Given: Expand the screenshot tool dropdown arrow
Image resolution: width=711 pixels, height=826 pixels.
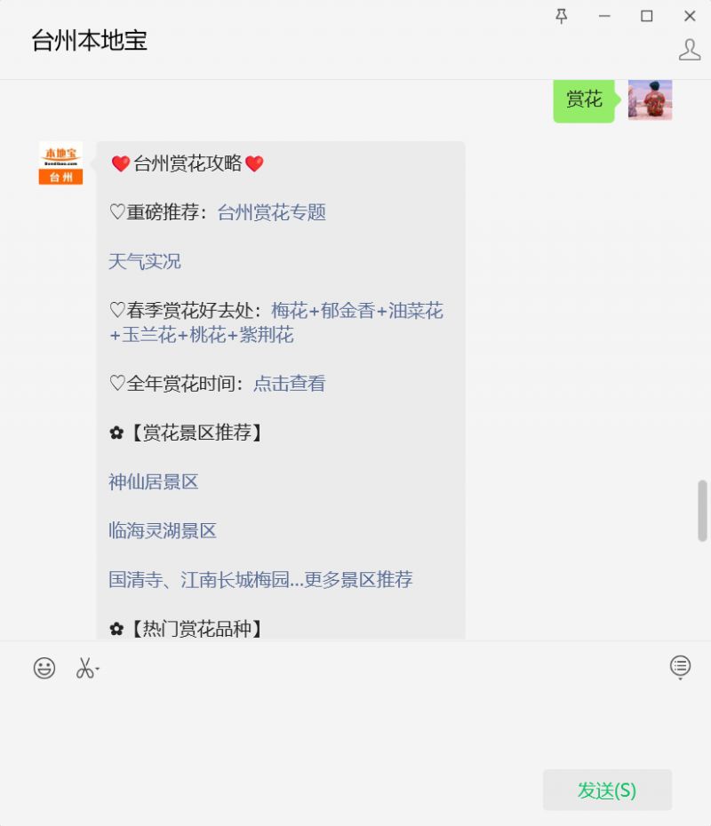Looking at the screenshot, I should tap(98, 669).
